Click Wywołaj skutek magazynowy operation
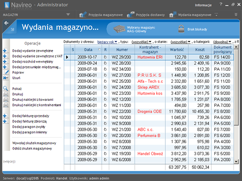This screenshot has width=242, height=181. tap(34, 143)
